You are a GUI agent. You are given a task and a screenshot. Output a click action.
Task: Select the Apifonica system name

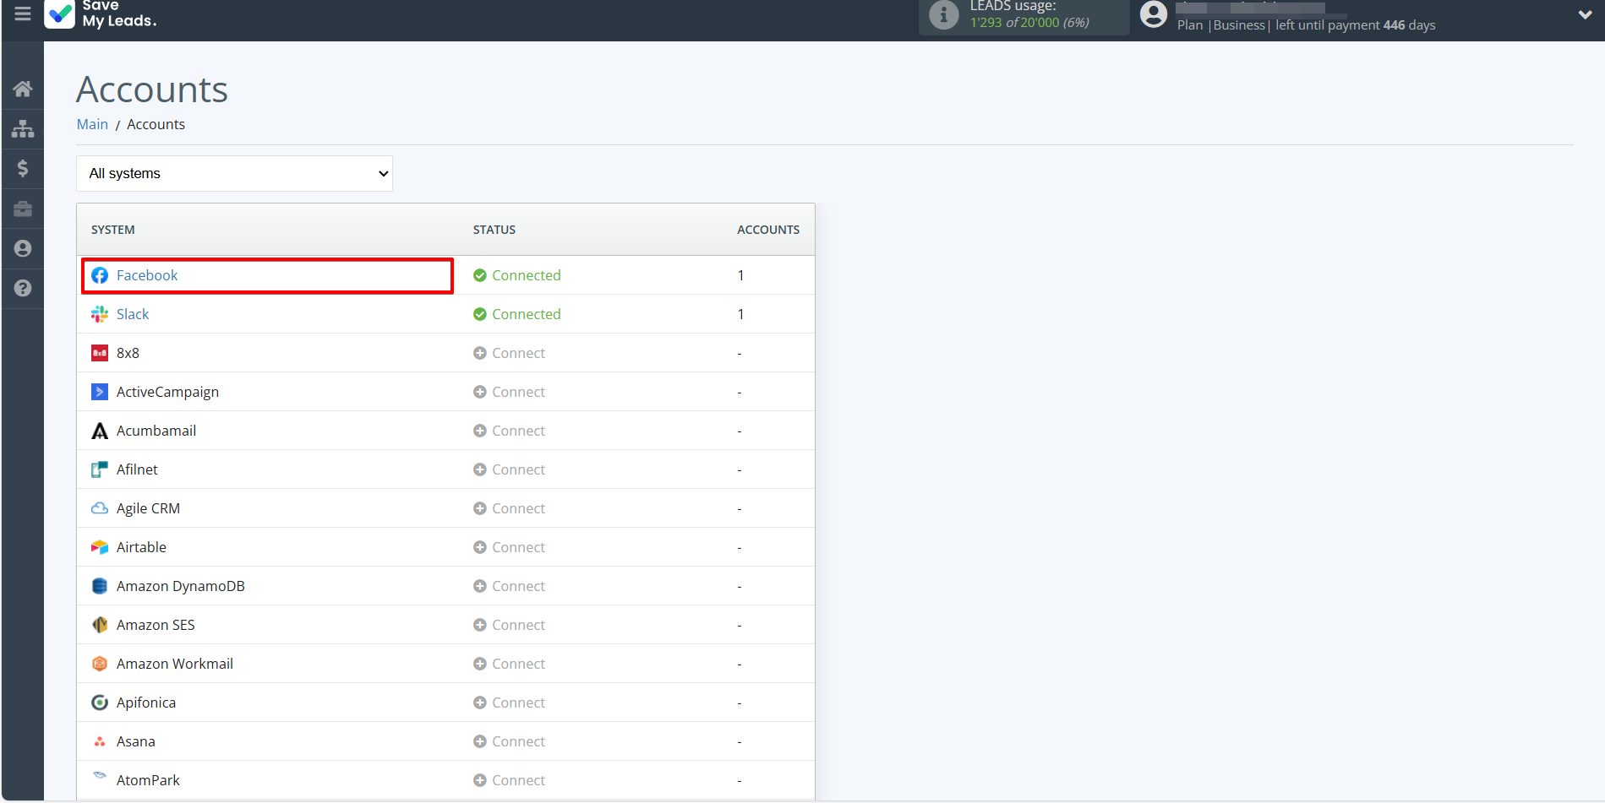click(x=146, y=703)
